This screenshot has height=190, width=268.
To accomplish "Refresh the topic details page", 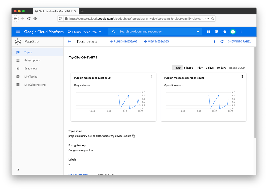I will [x=222, y=41].
